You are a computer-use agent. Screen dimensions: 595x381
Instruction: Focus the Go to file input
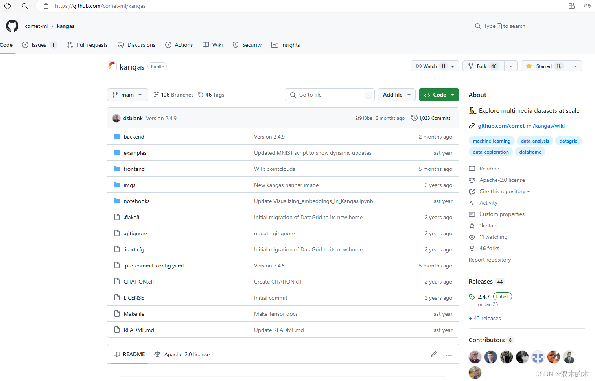pyautogui.click(x=330, y=95)
